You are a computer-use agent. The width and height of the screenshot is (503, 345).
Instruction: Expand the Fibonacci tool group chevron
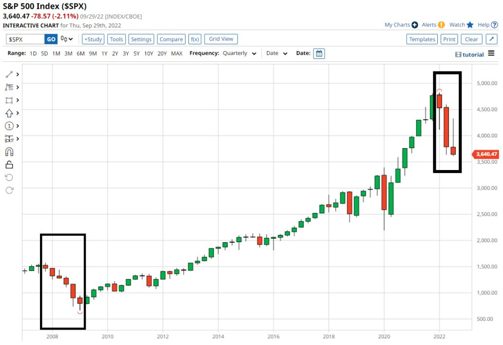(x=18, y=139)
